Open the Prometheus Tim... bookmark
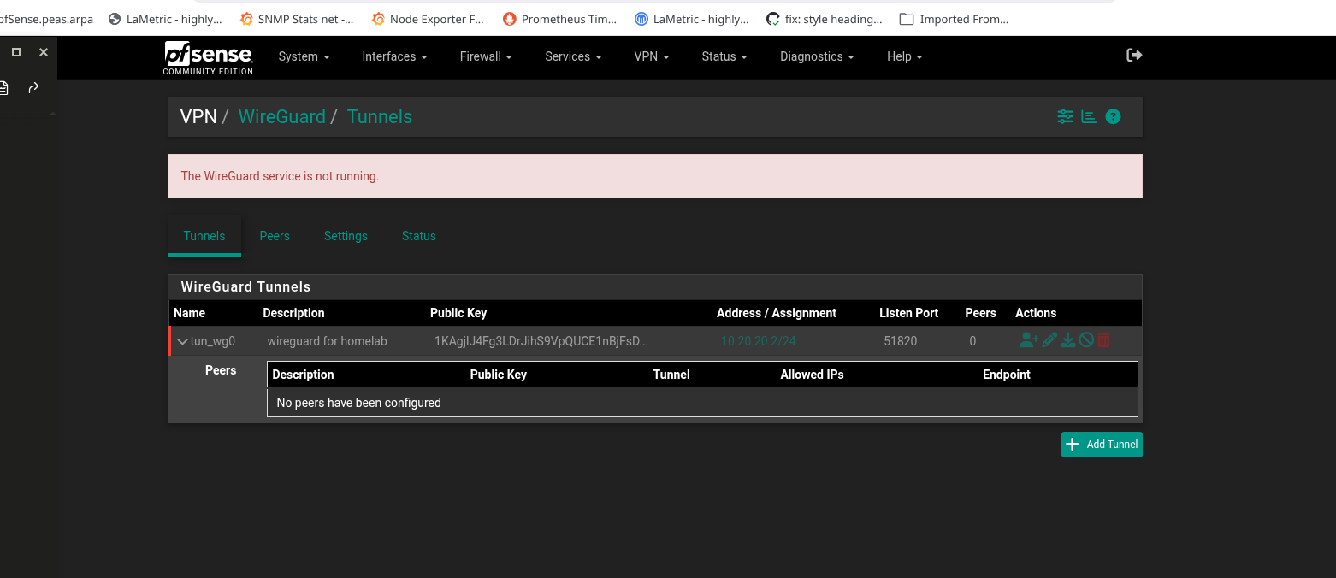This screenshot has height=578, width=1336. pos(560,19)
